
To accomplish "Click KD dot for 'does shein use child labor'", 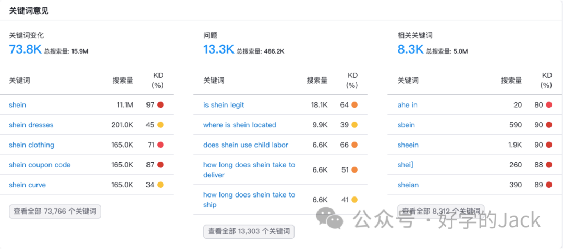I will (x=354, y=145).
